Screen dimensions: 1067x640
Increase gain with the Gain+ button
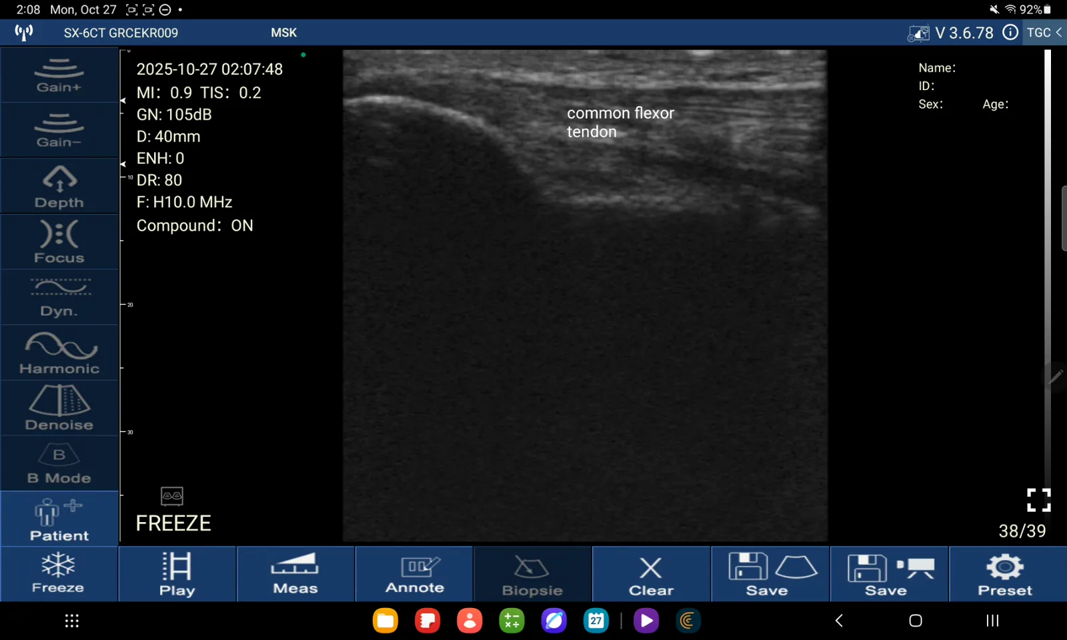click(x=59, y=75)
